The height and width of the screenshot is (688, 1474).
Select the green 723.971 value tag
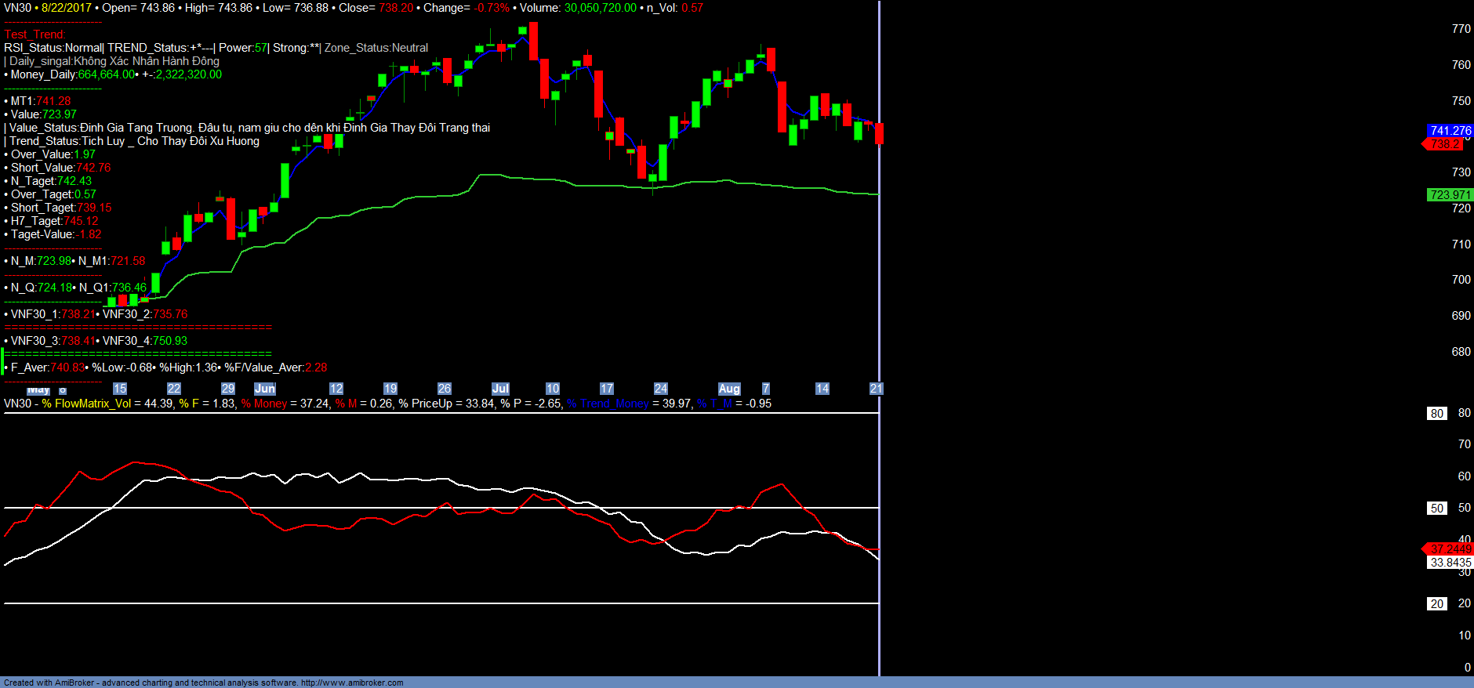coord(1450,195)
